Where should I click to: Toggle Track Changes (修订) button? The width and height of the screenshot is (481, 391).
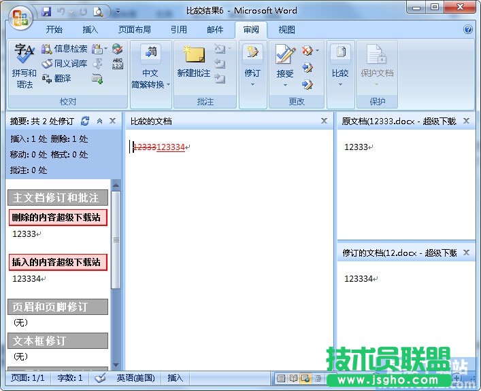[x=252, y=64]
